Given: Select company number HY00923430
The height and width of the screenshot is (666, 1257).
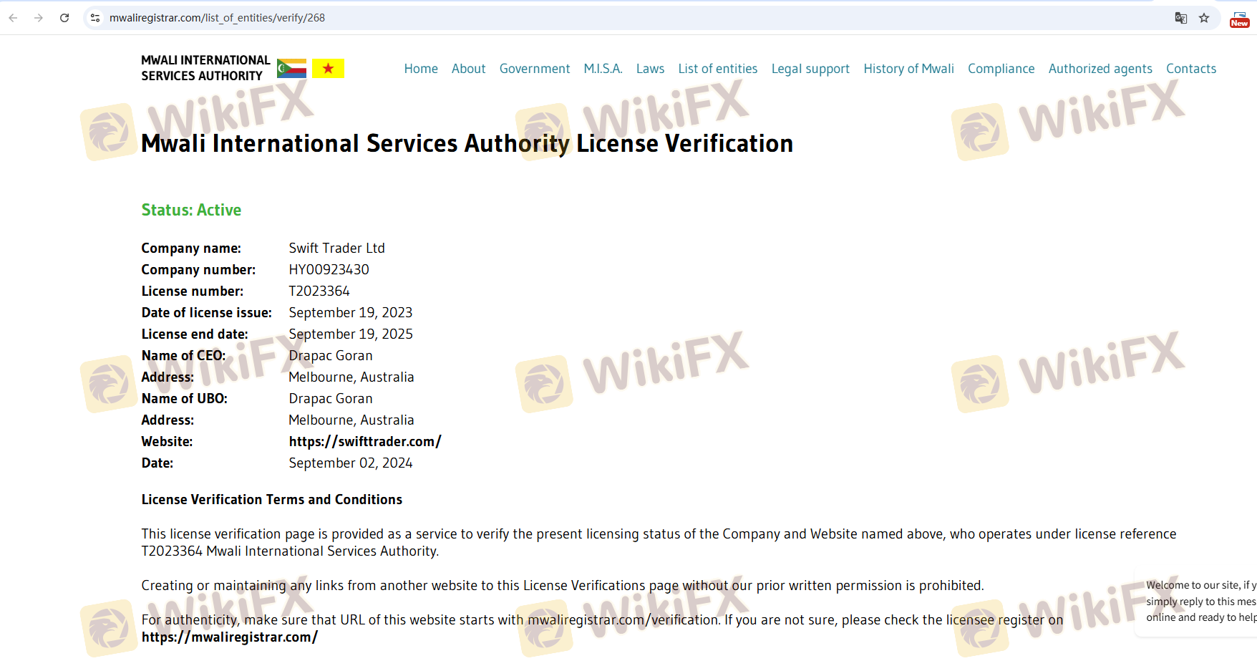Looking at the screenshot, I should pyautogui.click(x=329, y=270).
